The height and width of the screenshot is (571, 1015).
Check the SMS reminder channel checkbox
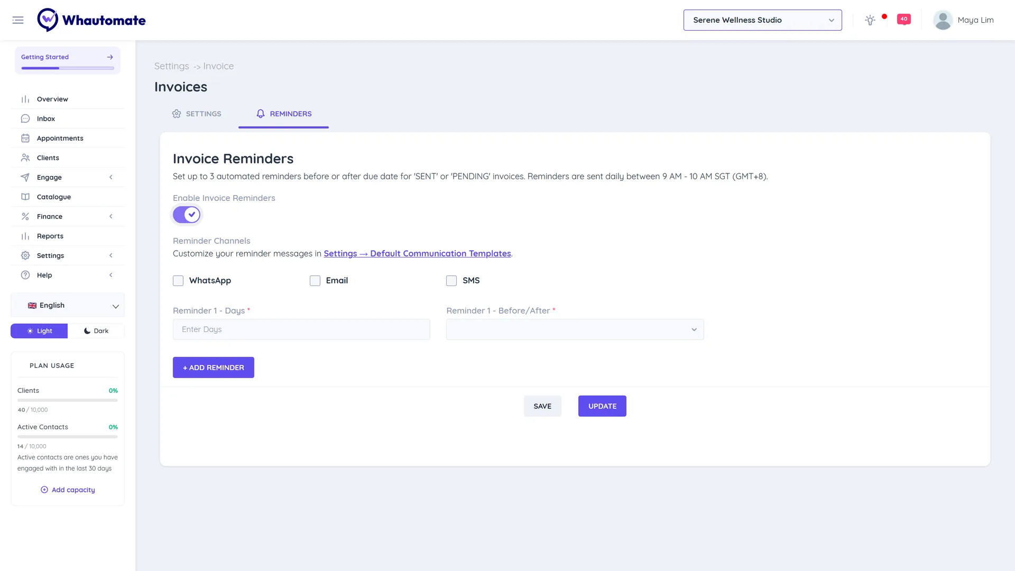click(x=451, y=281)
